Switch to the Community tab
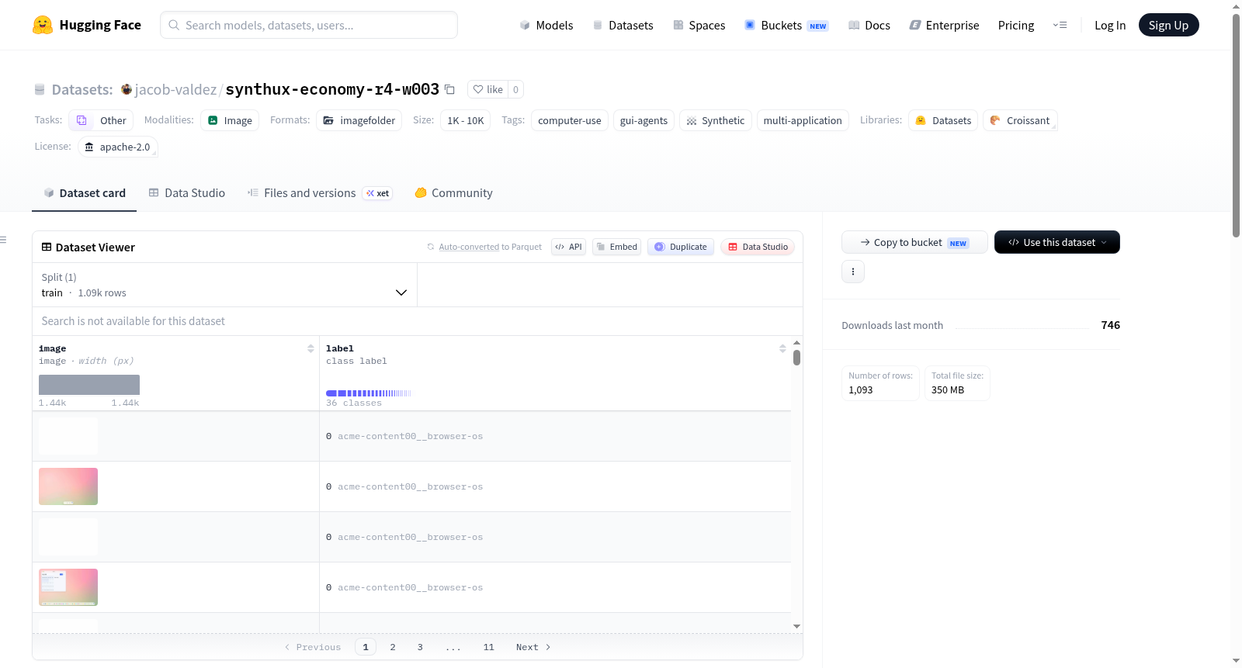Viewport: 1242px width, 668px height. tap(453, 193)
